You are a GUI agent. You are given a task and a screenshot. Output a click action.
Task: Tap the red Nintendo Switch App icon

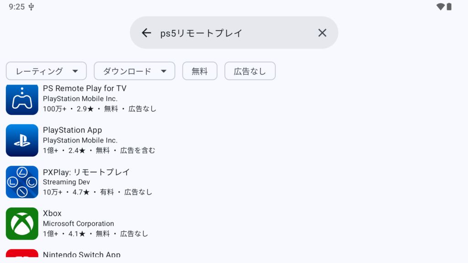point(22,256)
